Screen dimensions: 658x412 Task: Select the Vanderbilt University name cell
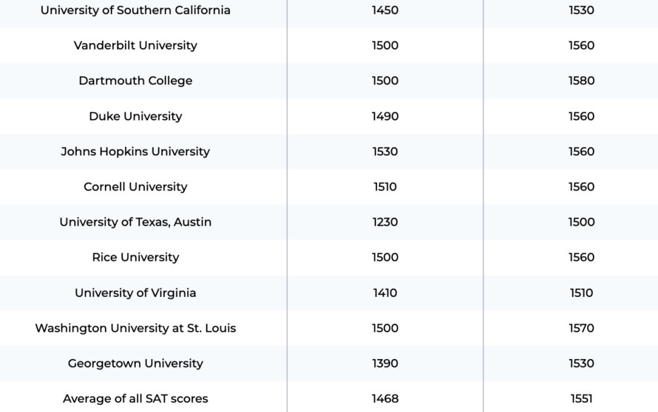[x=135, y=46]
